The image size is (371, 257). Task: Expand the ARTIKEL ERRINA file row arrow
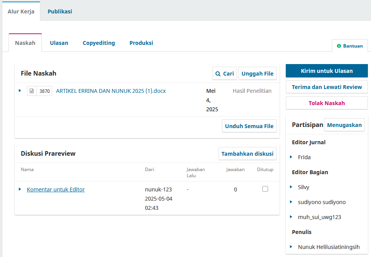coord(20,91)
